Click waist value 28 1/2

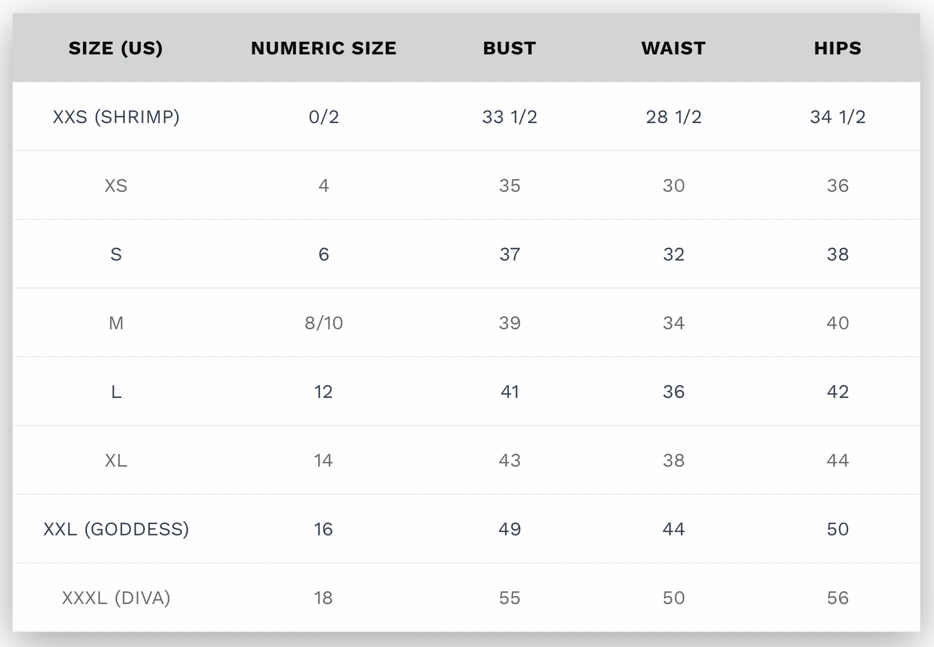pos(674,117)
